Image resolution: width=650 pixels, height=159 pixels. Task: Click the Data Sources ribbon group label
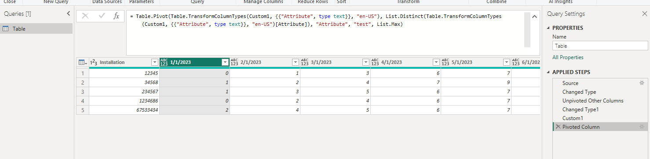107,2
